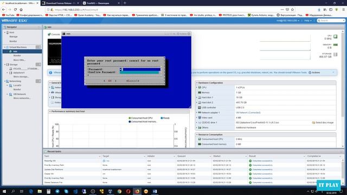Image resolution: width=347 pixels, height=195 pixels.
Task: Collapse the Virtual Machines tree node
Action: point(4,47)
